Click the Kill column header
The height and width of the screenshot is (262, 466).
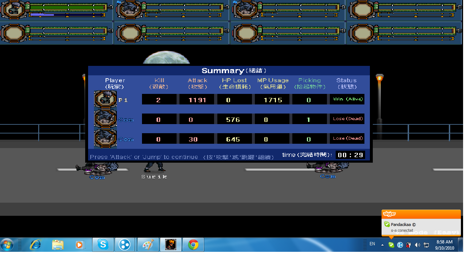(x=159, y=83)
